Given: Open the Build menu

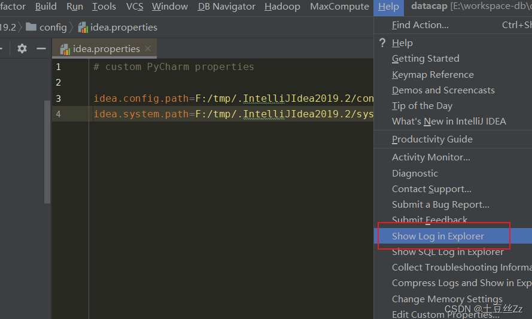Looking at the screenshot, I should (x=46, y=7).
